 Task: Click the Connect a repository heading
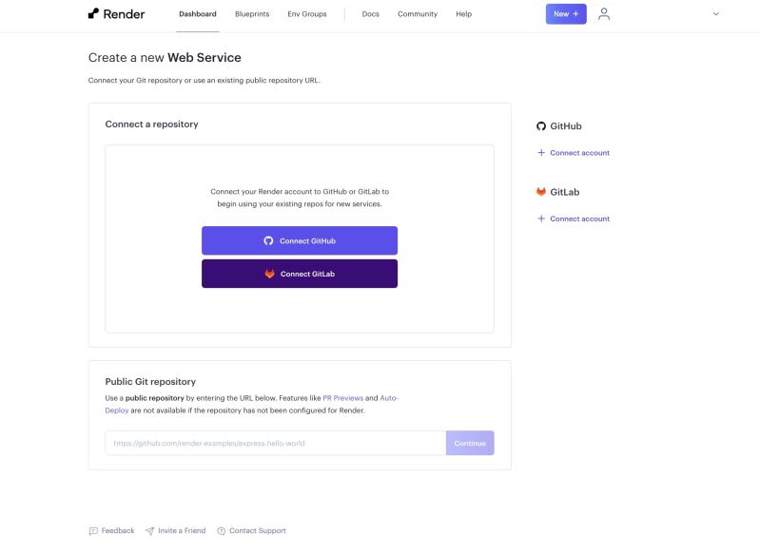151,124
